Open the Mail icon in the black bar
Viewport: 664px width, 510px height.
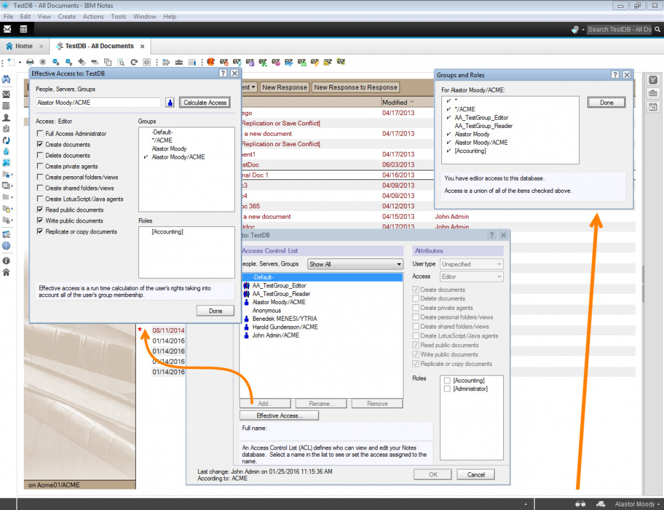7,29
